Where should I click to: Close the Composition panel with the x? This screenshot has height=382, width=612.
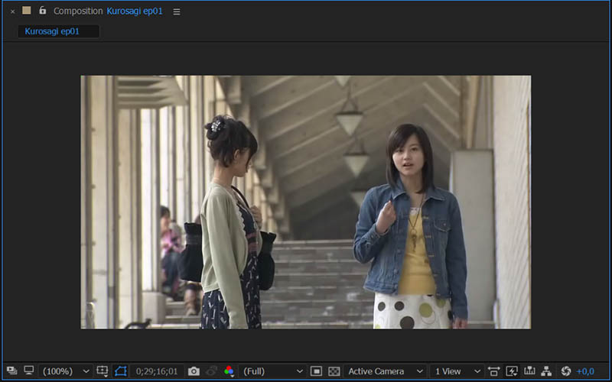[12, 11]
